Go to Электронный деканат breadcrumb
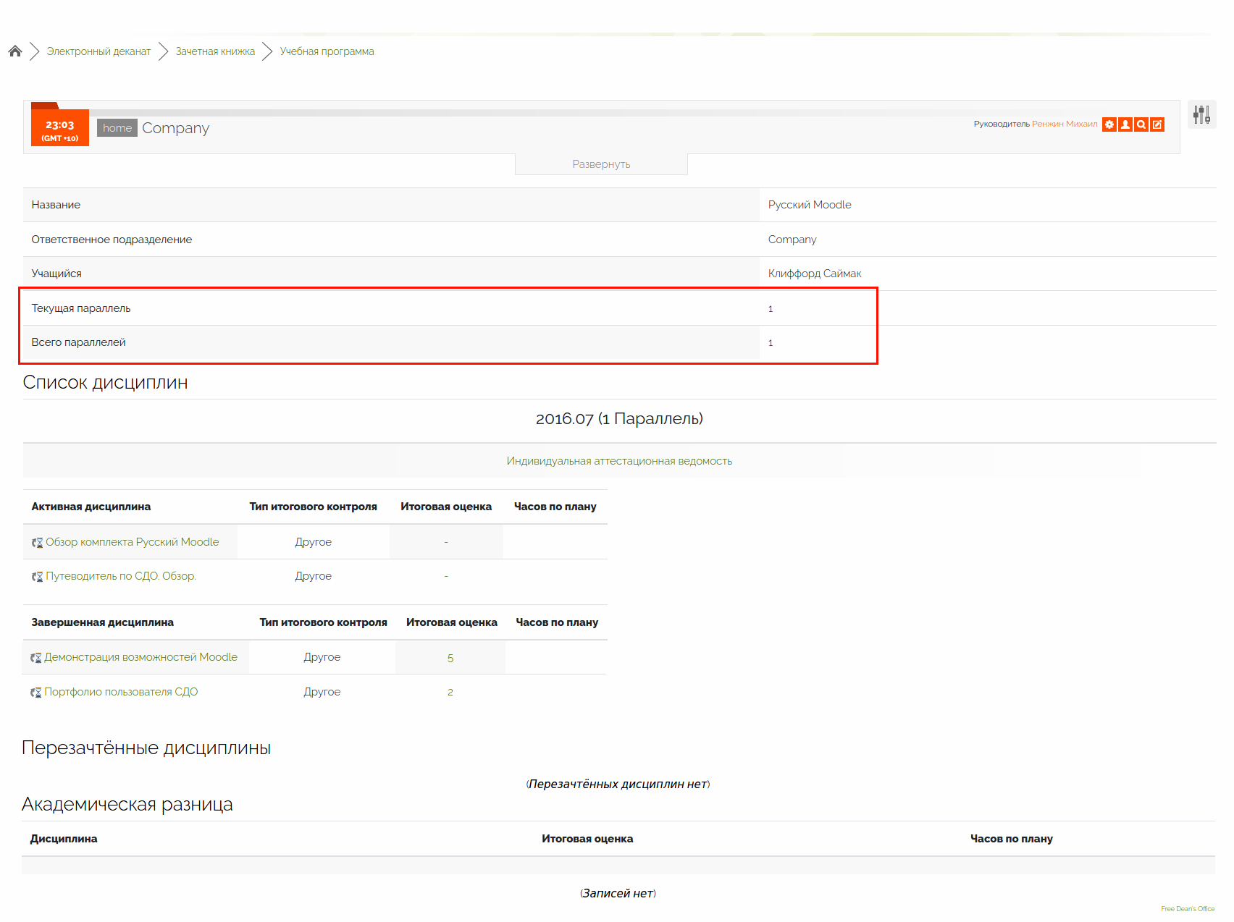Viewport: 1234px width, 922px height. click(x=98, y=51)
